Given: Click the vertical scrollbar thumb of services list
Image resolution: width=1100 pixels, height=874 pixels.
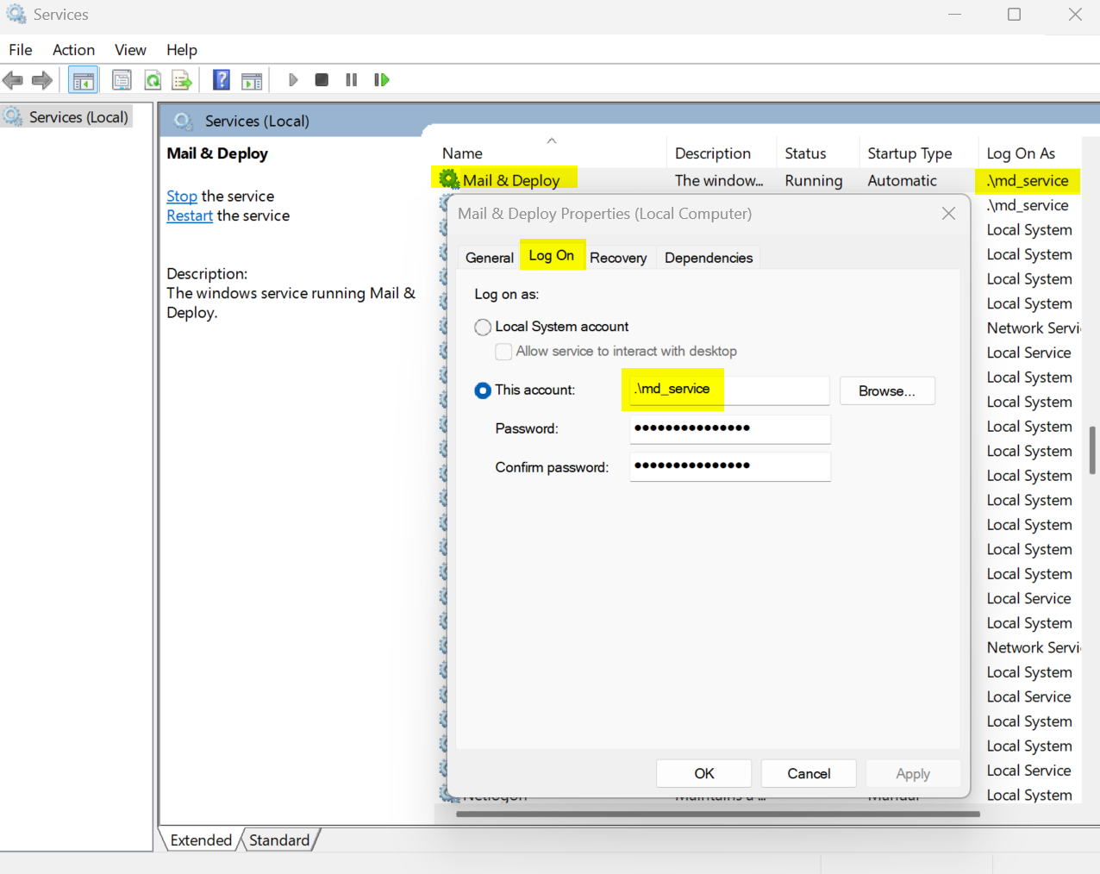Looking at the screenshot, I should [1091, 450].
